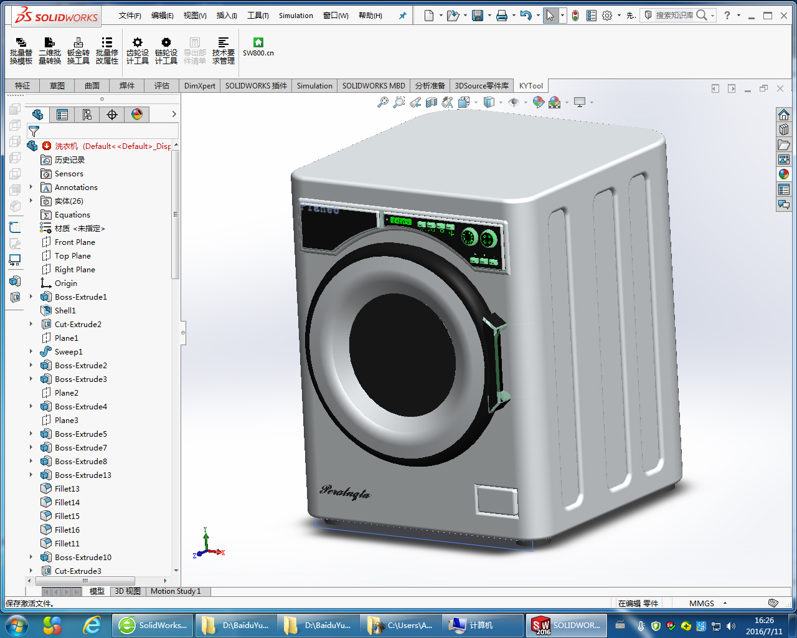Click the Rebuild traffic light icon
Image resolution: width=797 pixels, height=638 pixels.
click(575, 16)
